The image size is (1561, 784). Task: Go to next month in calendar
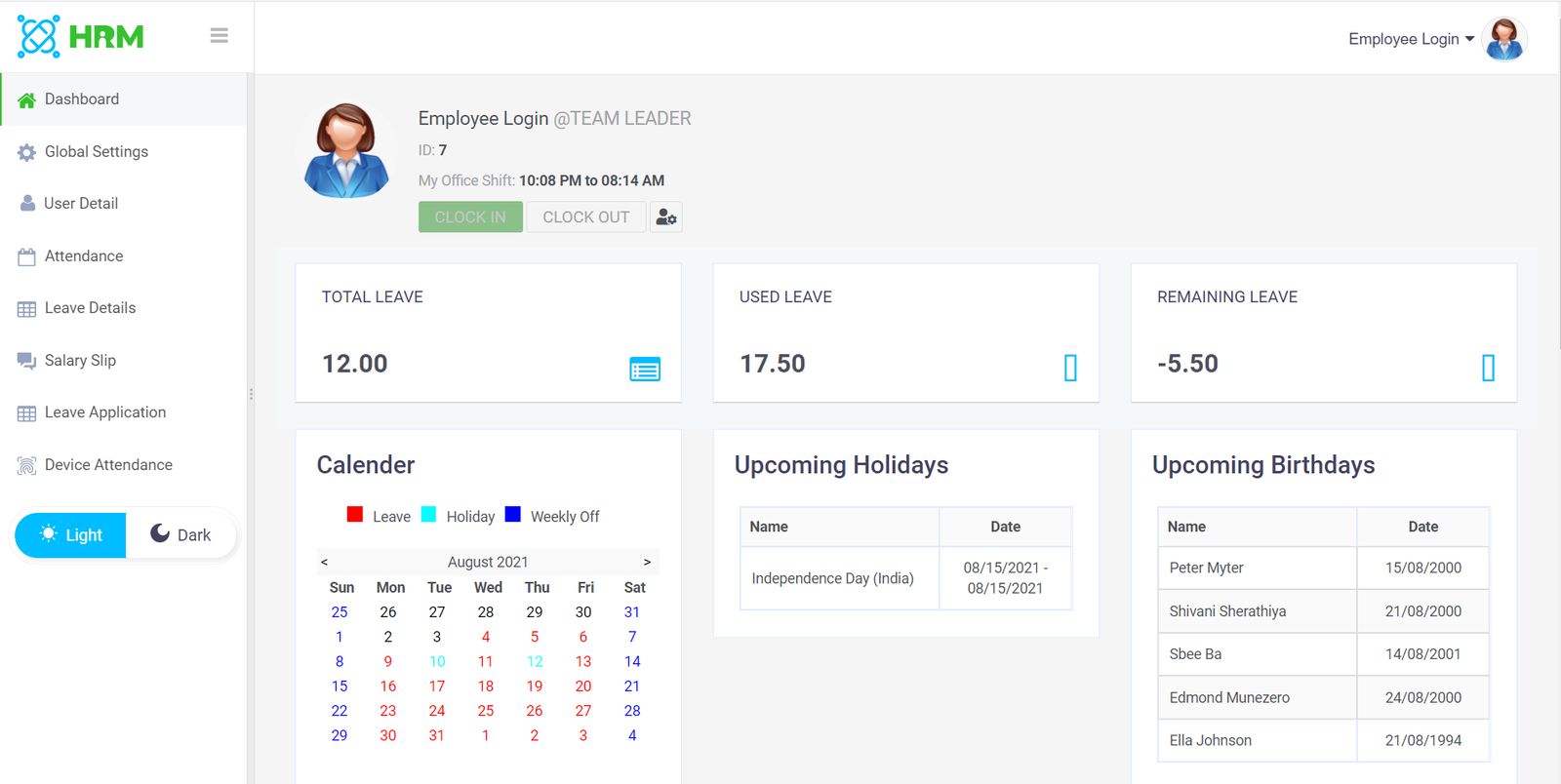(647, 563)
